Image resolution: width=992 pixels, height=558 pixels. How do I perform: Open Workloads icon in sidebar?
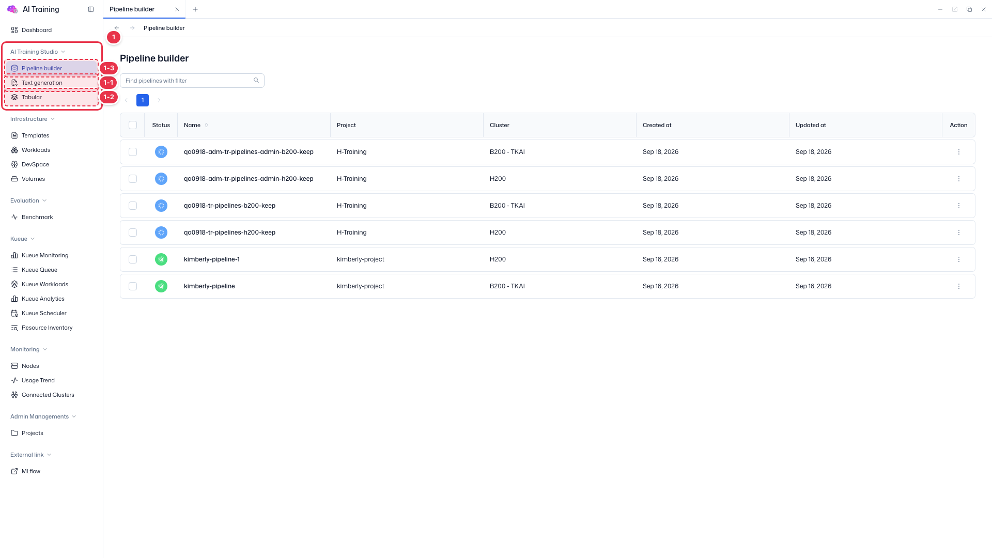[14, 150]
